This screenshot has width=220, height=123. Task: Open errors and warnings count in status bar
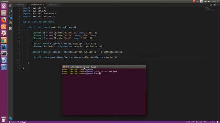23,122
